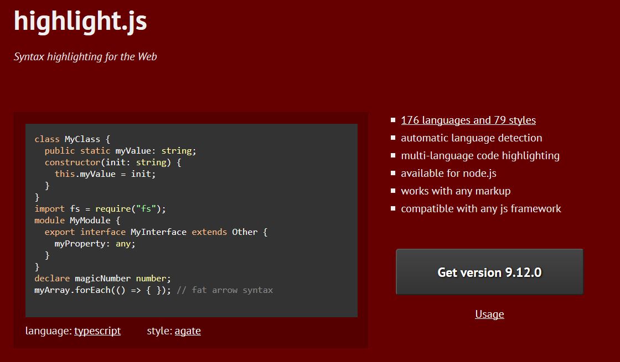Switch language via the typescript link
Image resolution: width=620 pixels, height=362 pixels.
point(97,331)
